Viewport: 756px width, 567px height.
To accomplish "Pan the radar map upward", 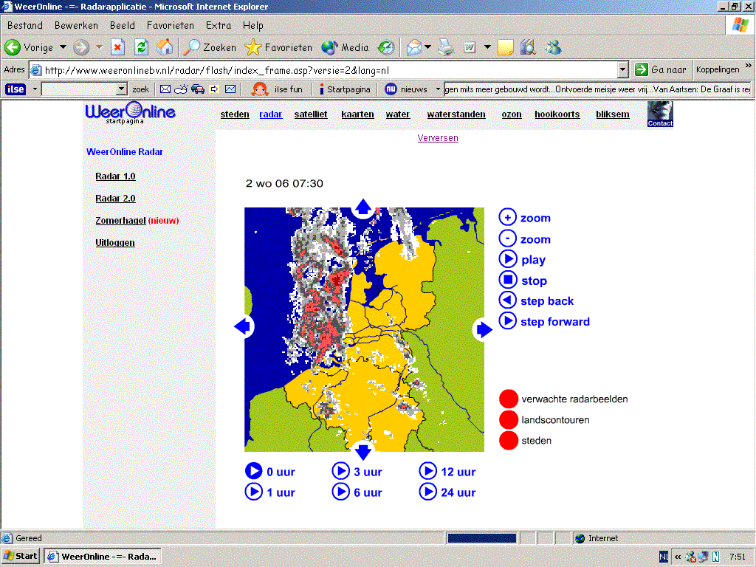I will (x=363, y=207).
